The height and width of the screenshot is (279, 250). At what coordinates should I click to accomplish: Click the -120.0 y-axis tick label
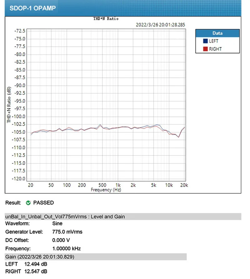tap(18, 179)
